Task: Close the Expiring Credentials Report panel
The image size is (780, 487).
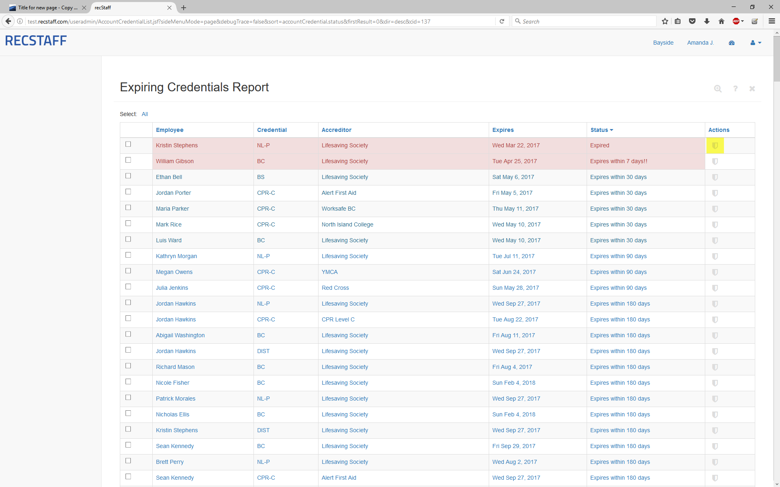Action: 752,88
